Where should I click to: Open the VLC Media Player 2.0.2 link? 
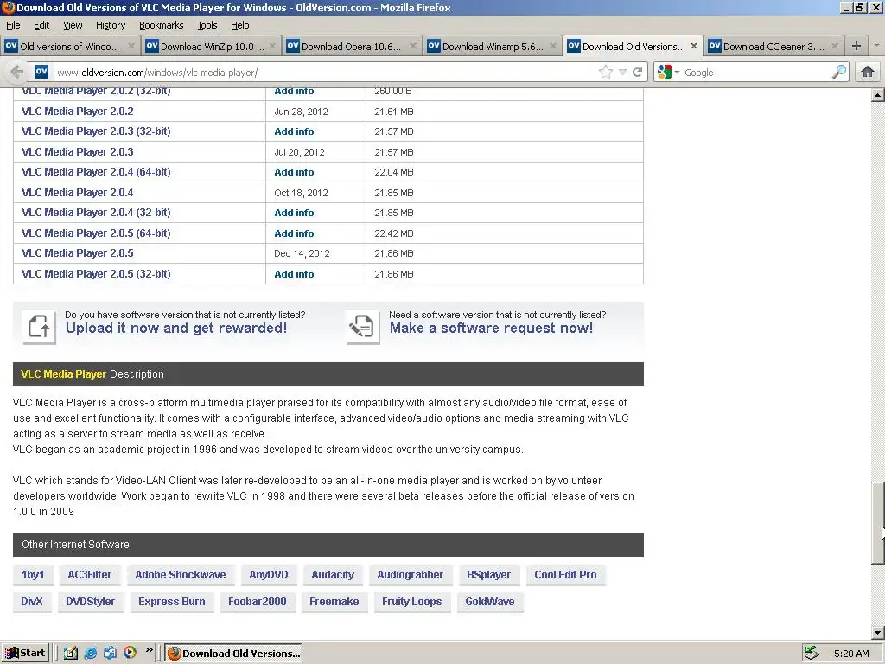77,112
